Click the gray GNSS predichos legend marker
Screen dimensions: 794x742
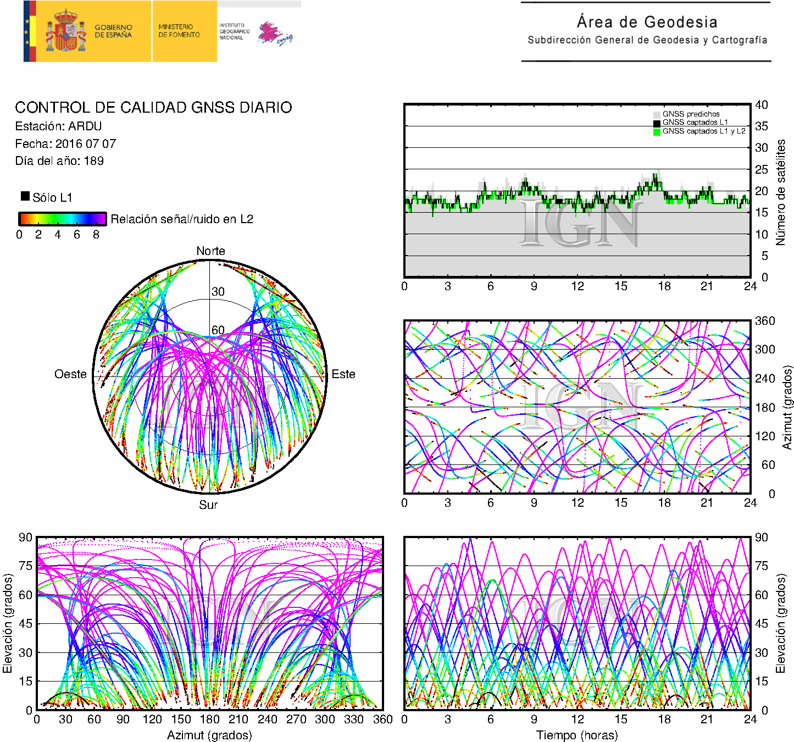(657, 114)
